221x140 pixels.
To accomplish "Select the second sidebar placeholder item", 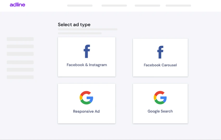I will click(x=20, y=46).
